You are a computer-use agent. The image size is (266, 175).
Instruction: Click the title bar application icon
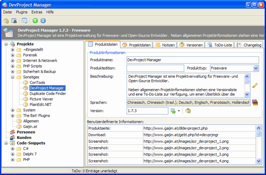coord(5,5)
